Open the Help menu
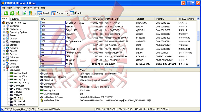This screenshot has width=201, height=112. 43,8
